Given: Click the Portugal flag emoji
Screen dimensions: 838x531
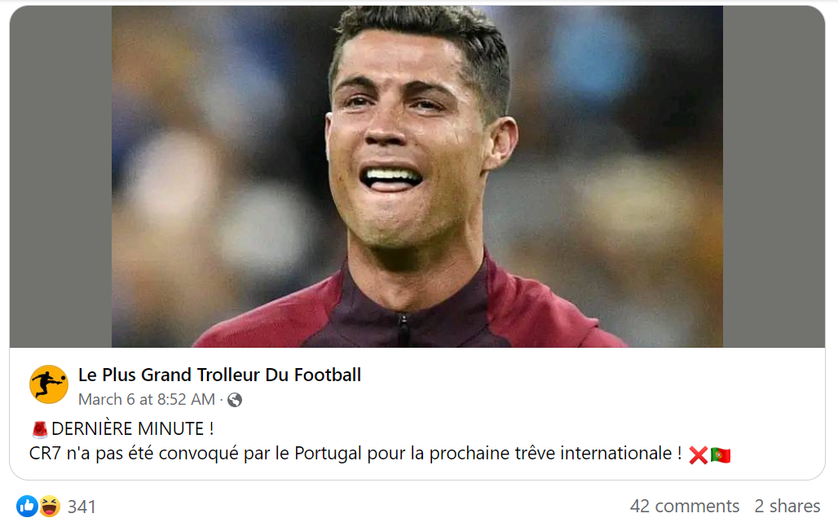Looking at the screenshot, I should 721,455.
